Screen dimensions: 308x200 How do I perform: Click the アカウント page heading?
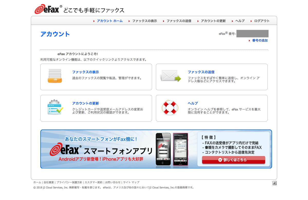(55, 34)
